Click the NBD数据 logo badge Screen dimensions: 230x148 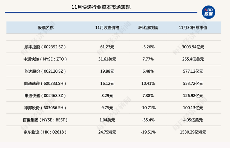tap(208, 12)
